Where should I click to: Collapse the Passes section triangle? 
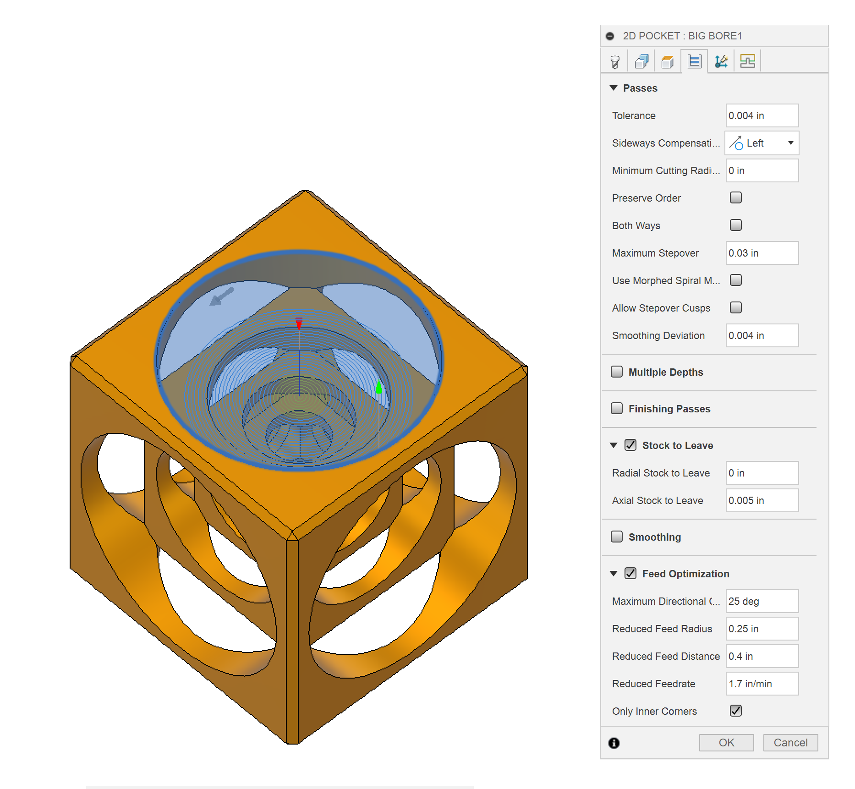coord(614,88)
